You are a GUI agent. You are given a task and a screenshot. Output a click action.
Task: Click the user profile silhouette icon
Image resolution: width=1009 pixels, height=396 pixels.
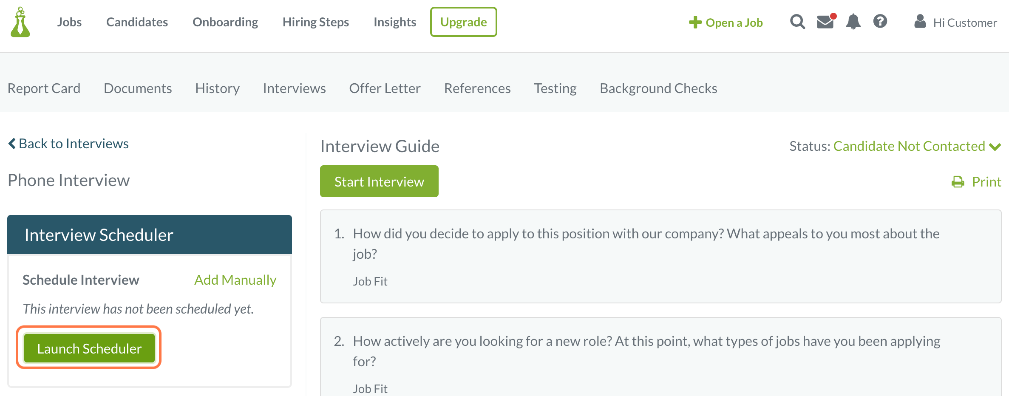(920, 21)
